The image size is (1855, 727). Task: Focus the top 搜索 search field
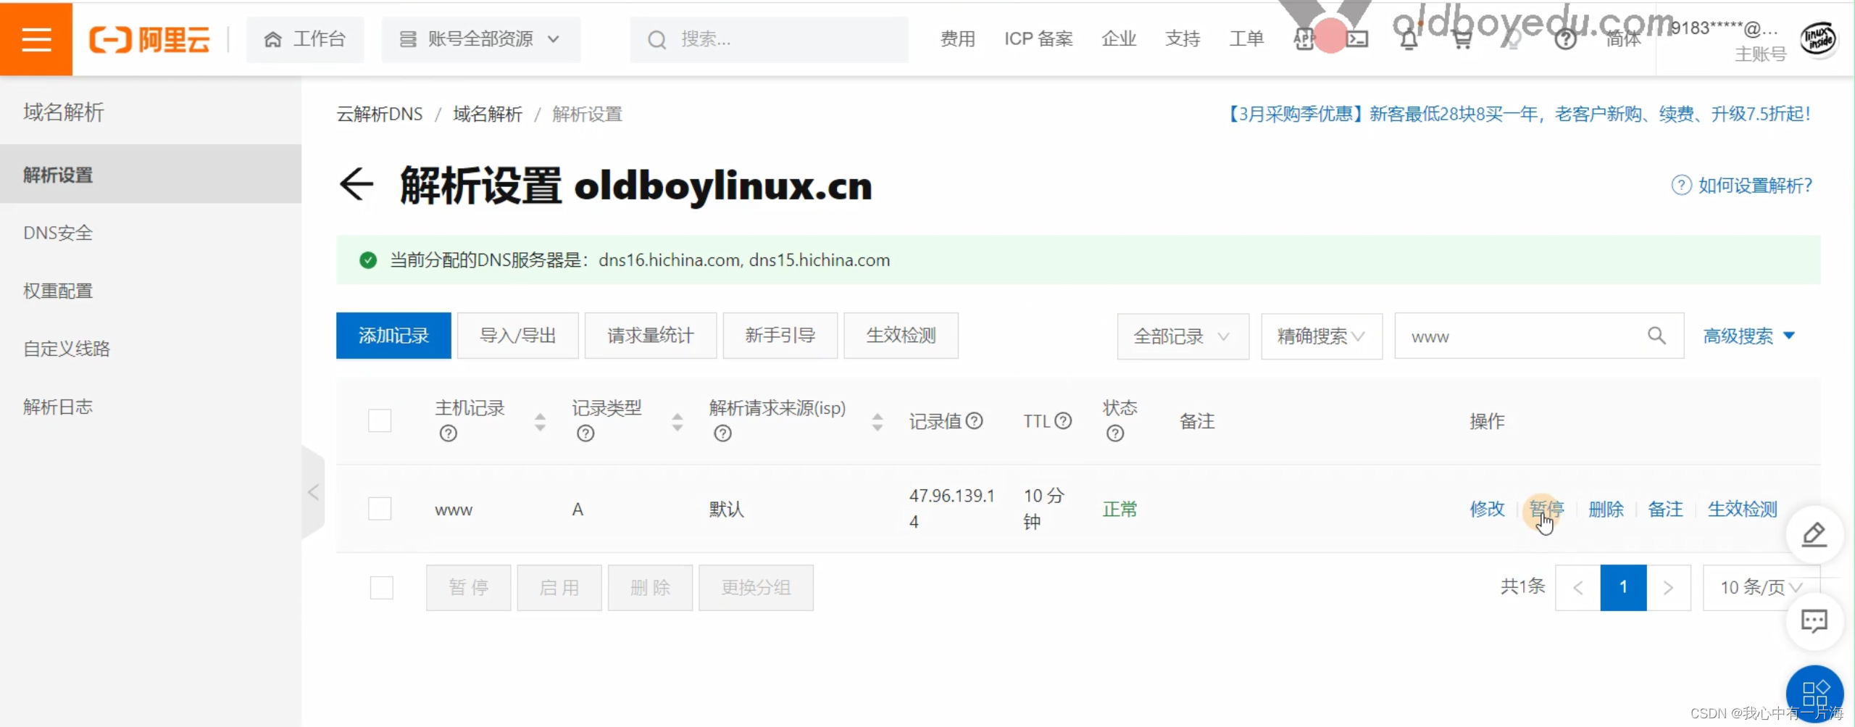[x=769, y=39]
